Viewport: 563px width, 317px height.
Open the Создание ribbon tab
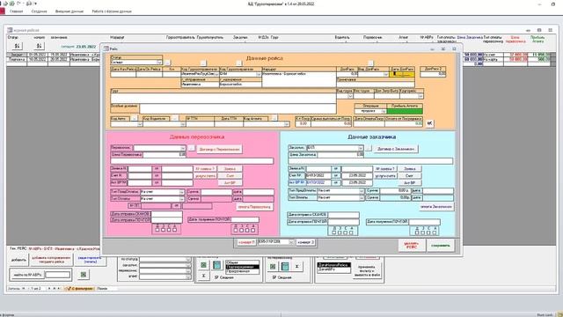[39, 11]
